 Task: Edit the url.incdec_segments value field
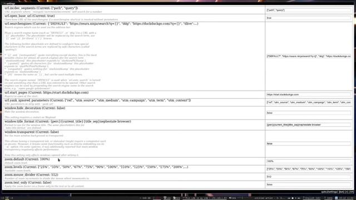pyautogui.click(x=309, y=10)
